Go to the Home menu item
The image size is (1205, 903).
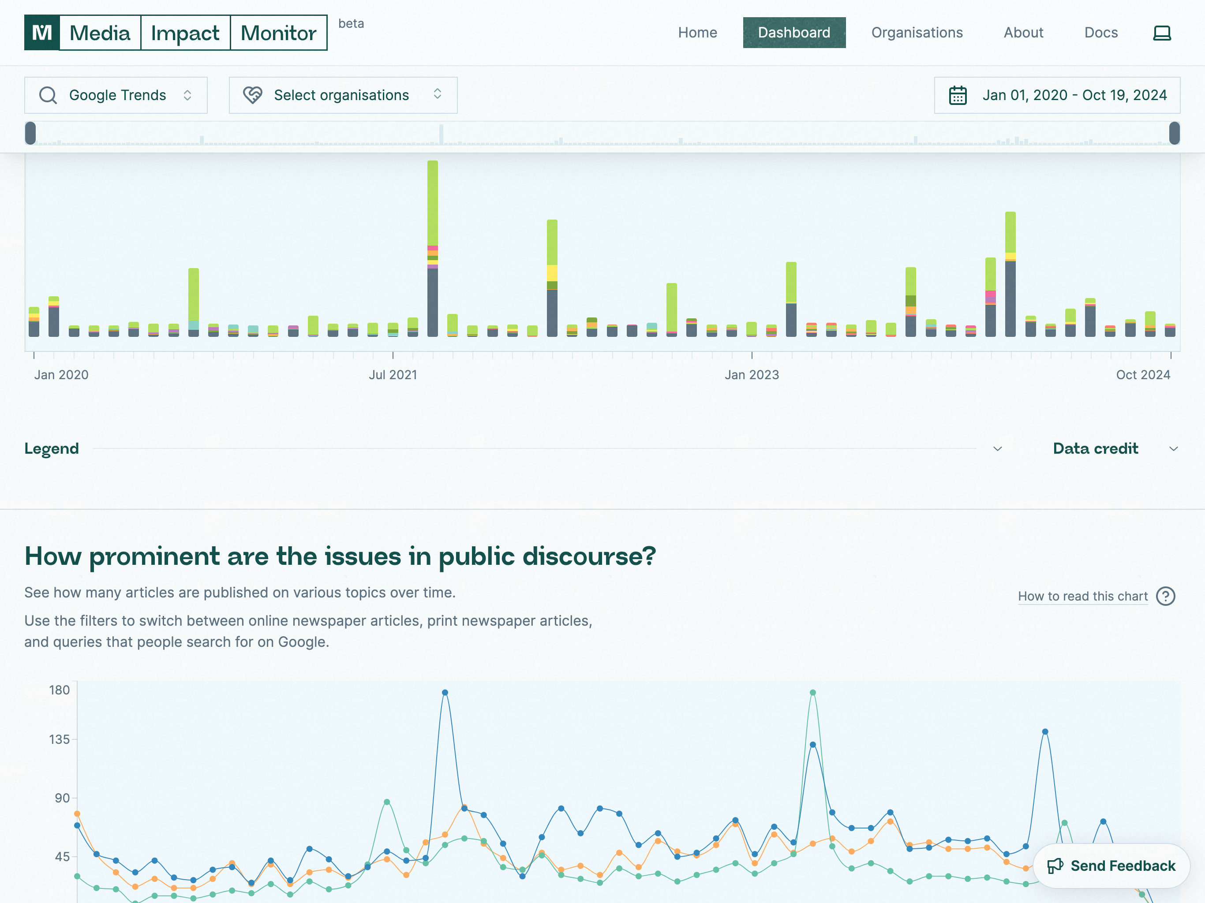coord(697,33)
